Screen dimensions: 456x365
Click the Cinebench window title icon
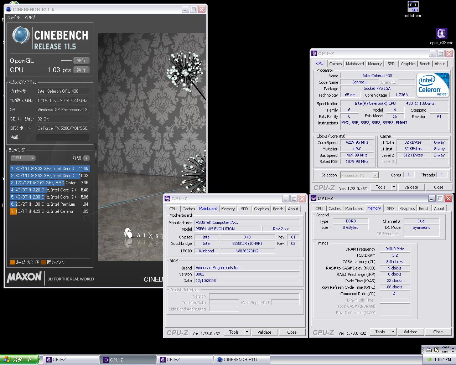[x=9, y=9]
